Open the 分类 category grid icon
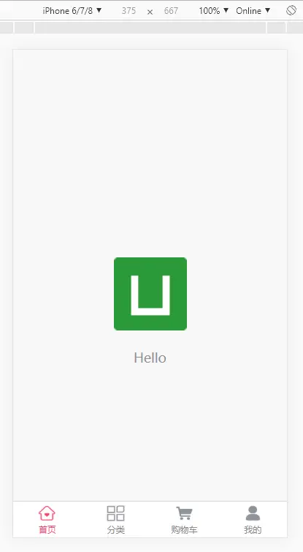Image resolution: width=303 pixels, height=552 pixels. click(x=115, y=513)
